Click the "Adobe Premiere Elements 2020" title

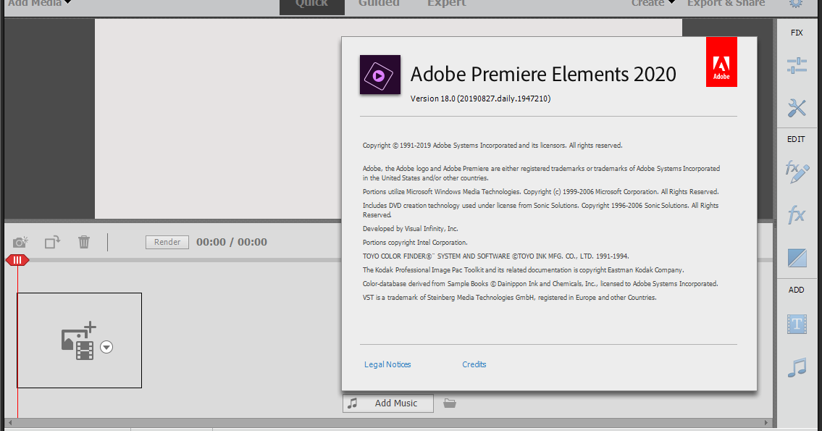543,74
